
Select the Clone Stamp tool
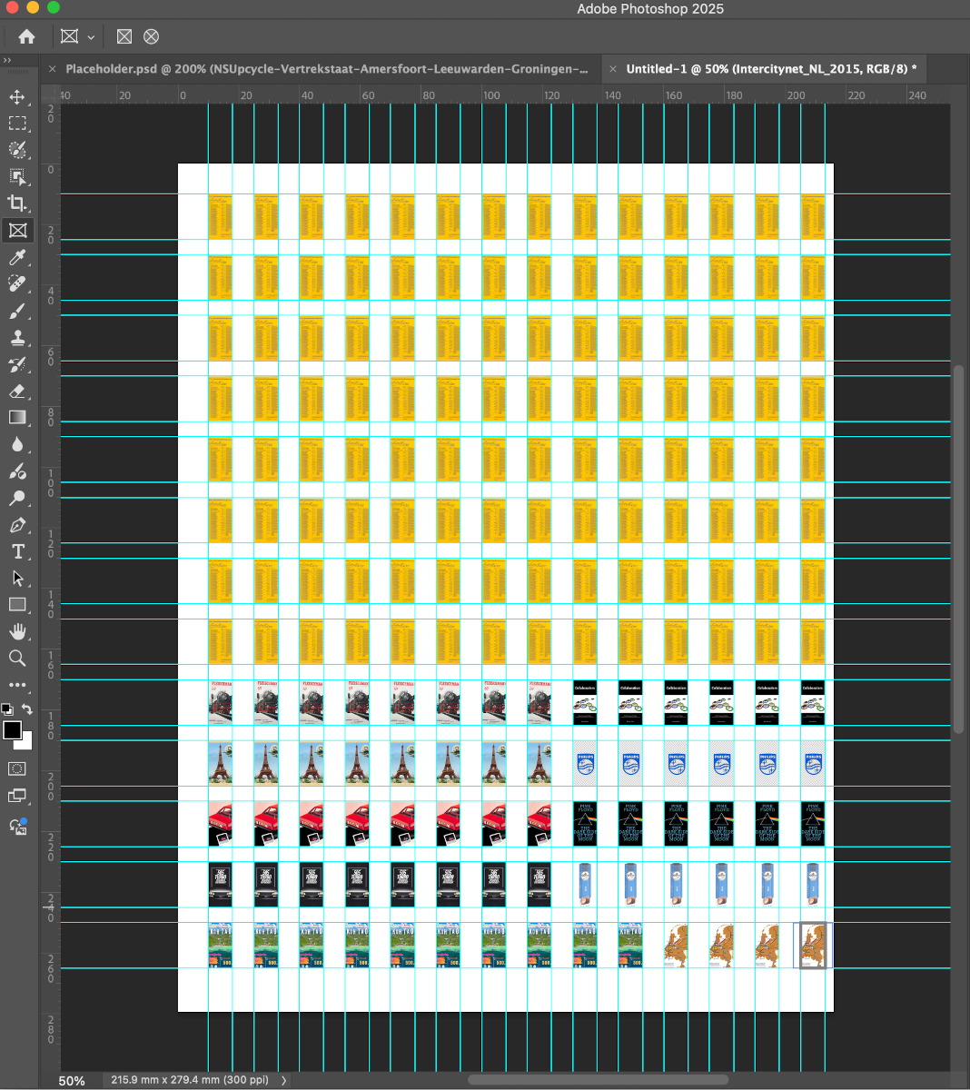click(x=17, y=338)
